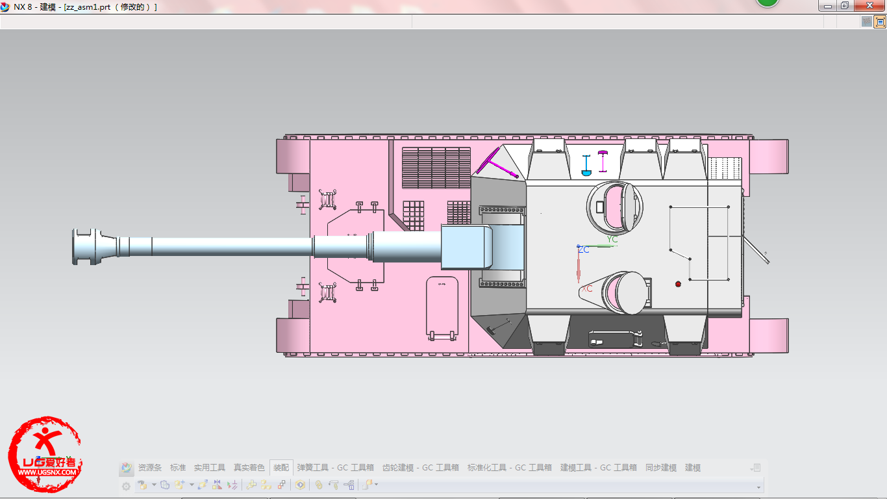Switch to the 资源条 tab

tap(150, 468)
